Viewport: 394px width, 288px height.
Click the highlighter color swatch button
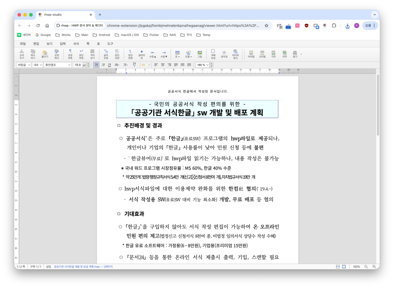coord(143,65)
